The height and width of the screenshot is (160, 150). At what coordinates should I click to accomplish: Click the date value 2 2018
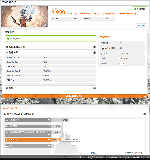pyautogui.click(x=123, y=58)
